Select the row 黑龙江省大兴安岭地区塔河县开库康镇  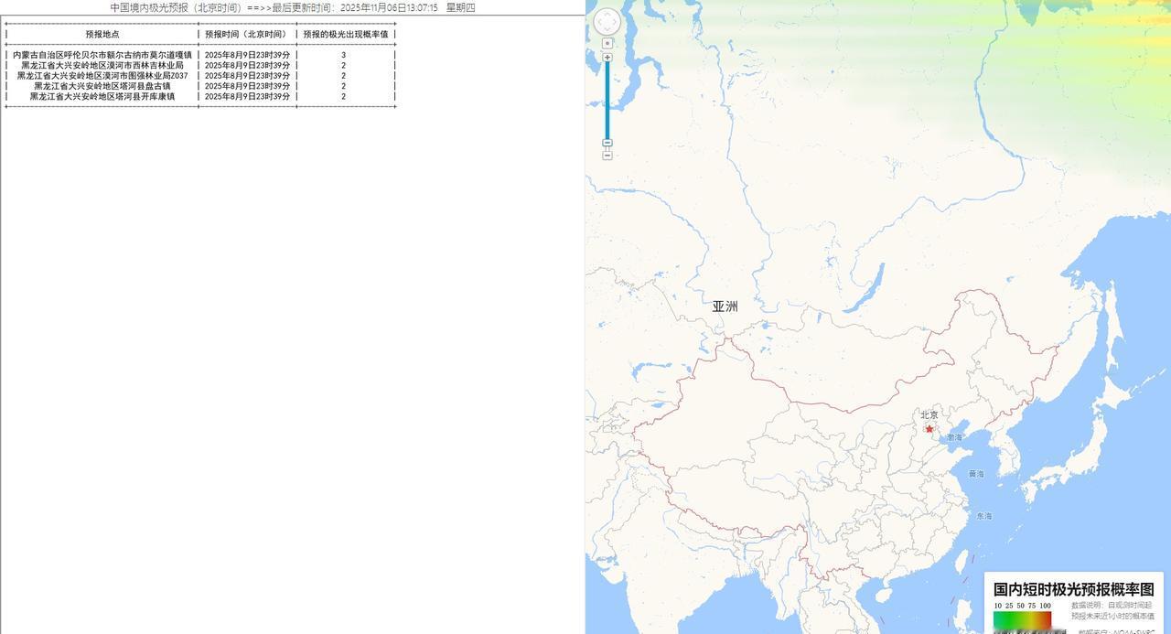(x=200, y=96)
